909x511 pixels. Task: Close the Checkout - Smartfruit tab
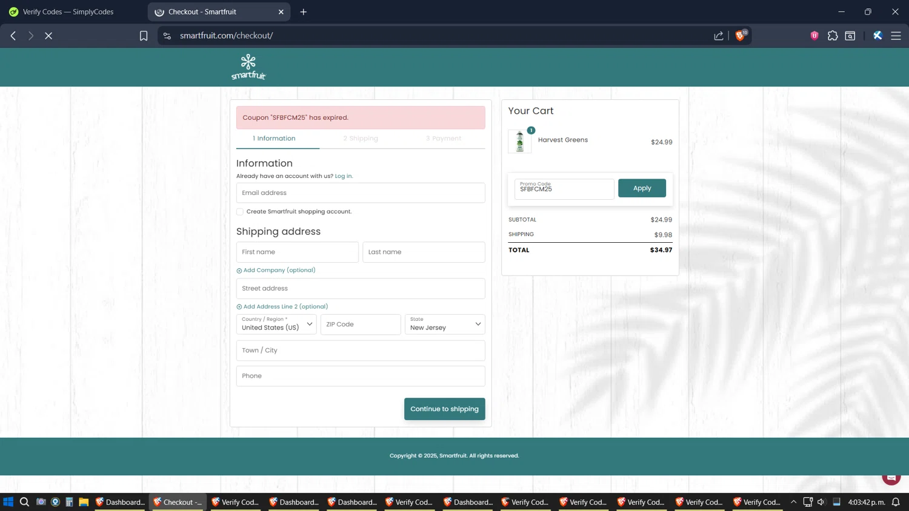[x=281, y=12]
